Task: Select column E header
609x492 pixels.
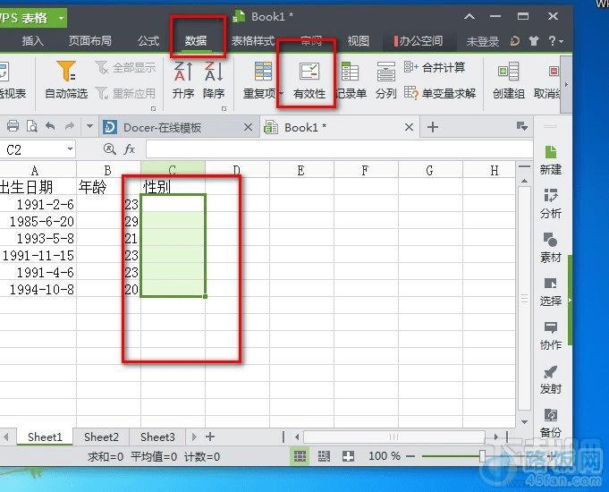Action: tap(301, 170)
